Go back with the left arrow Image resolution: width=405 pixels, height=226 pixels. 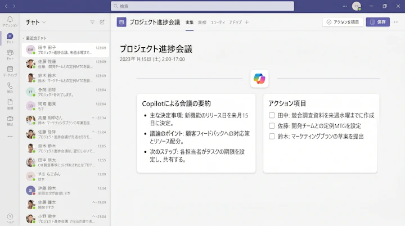6,6
